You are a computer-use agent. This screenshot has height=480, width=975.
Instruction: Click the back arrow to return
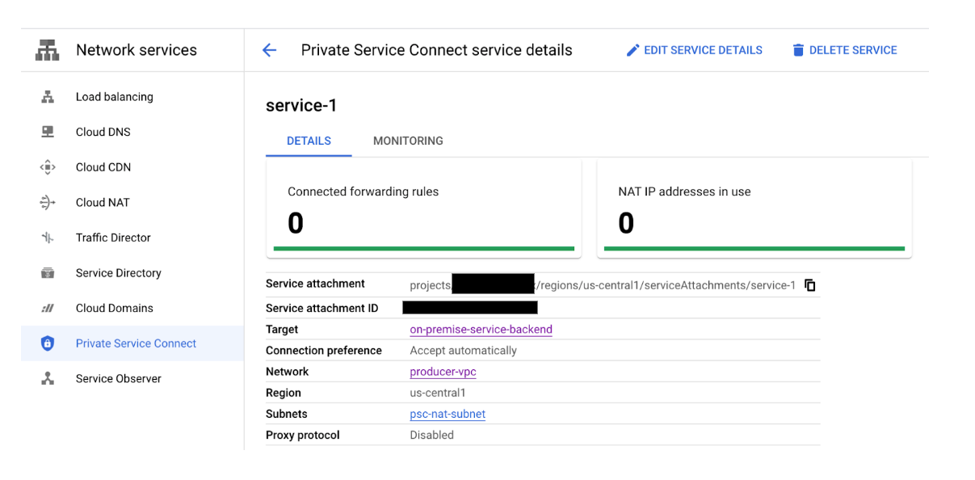pyautogui.click(x=269, y=49)
